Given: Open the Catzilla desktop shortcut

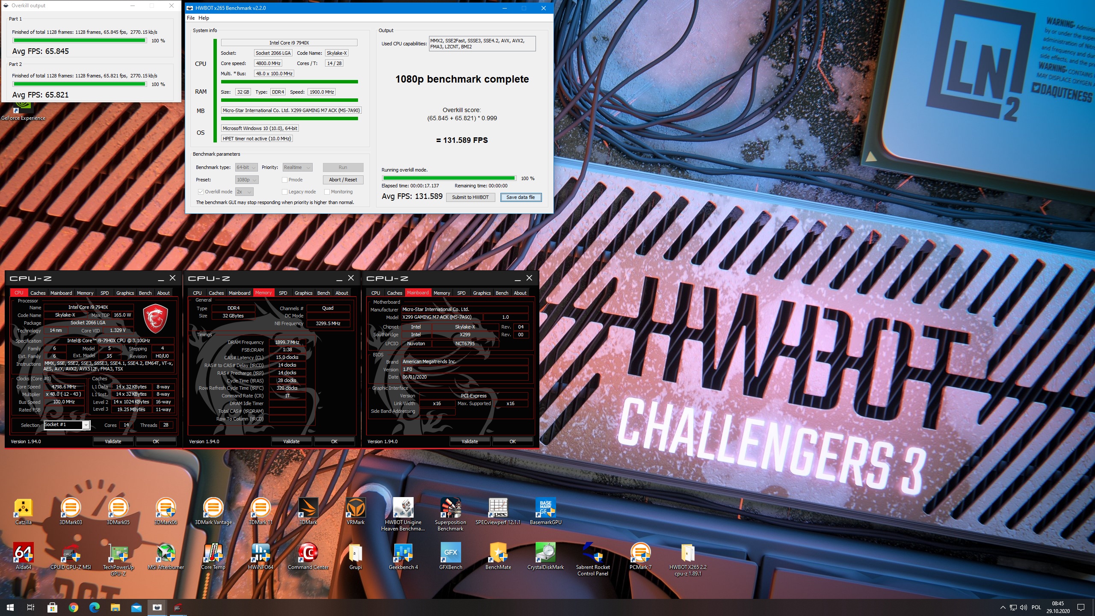Looking at the screenshot, I should coord(24,512).
